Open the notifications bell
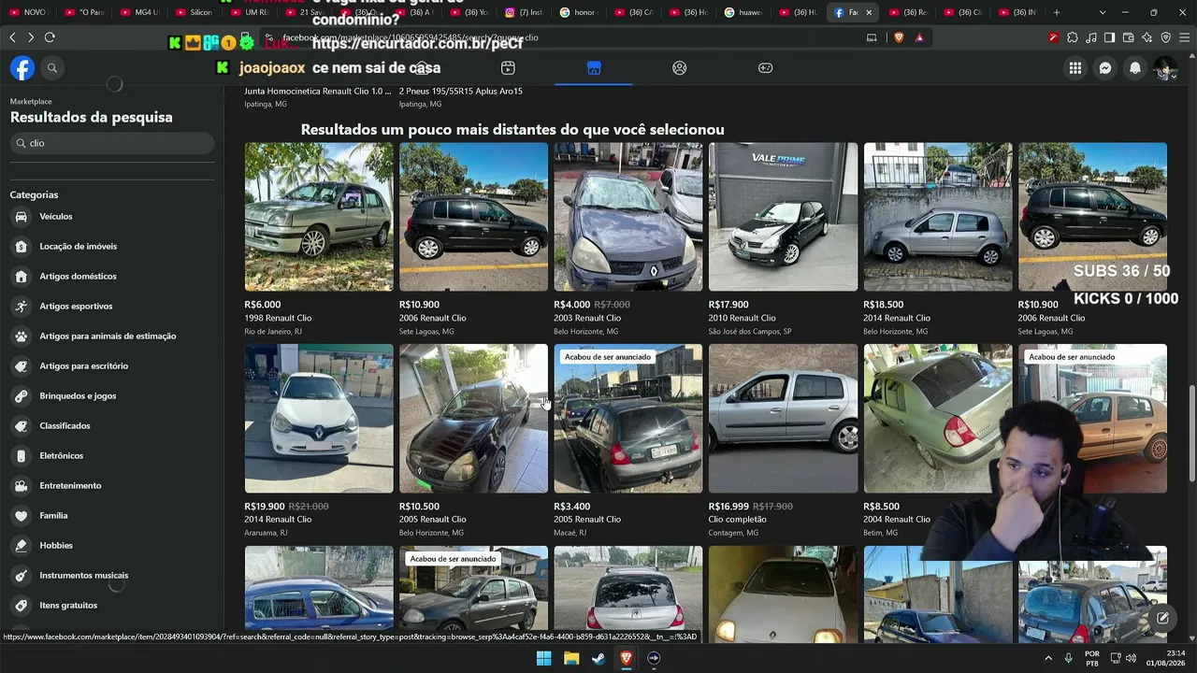This screenshot has width=1197, height=673. click(x=1135, y=68)
